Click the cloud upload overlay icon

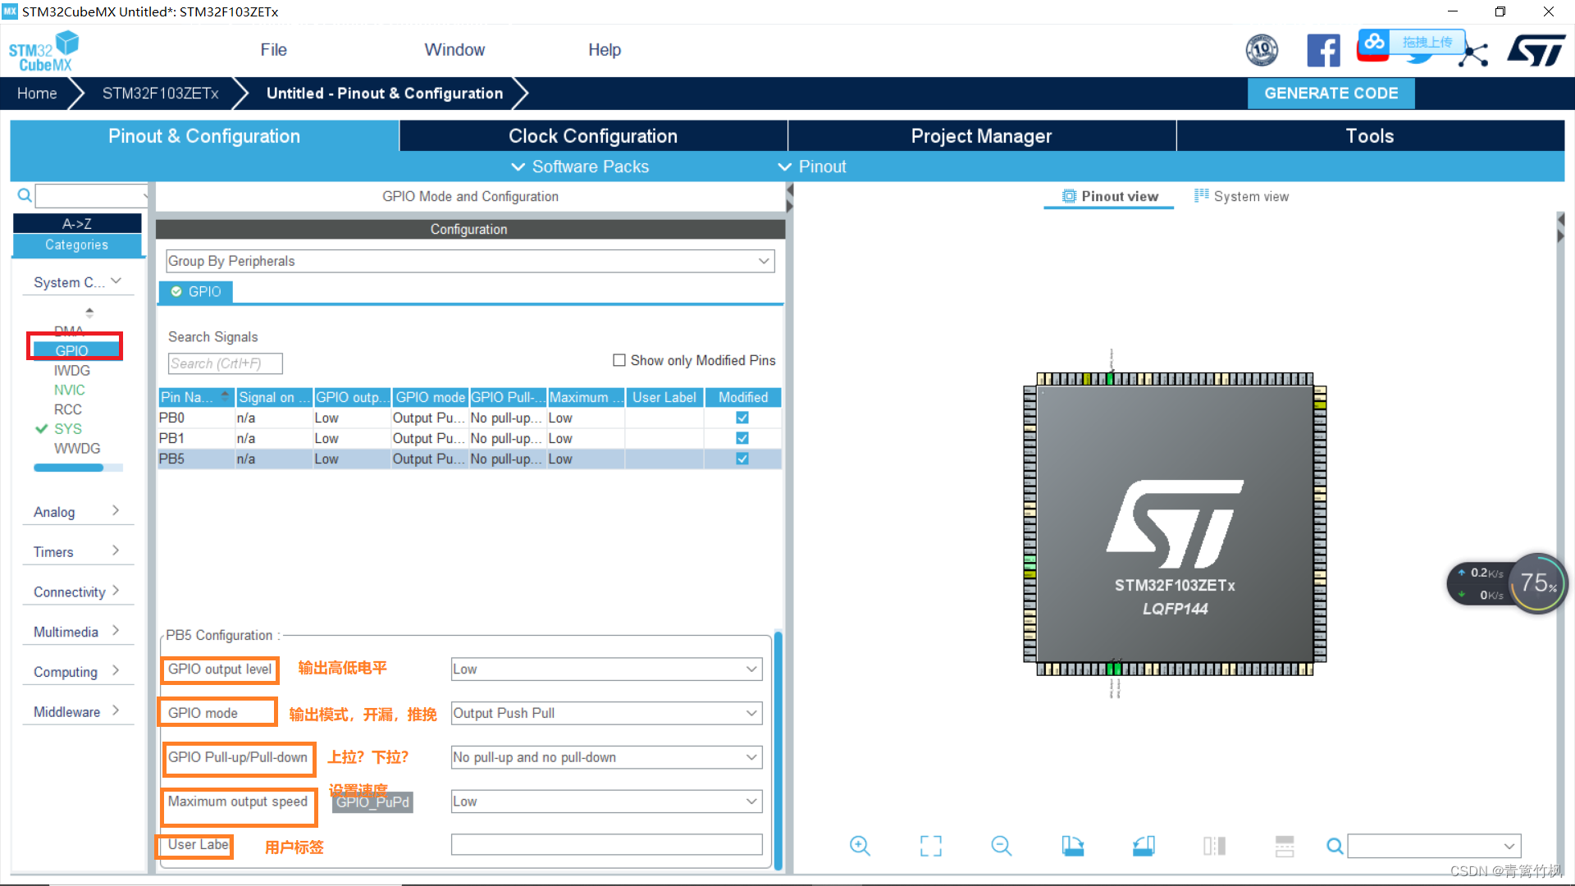[x=1375, y=42]
